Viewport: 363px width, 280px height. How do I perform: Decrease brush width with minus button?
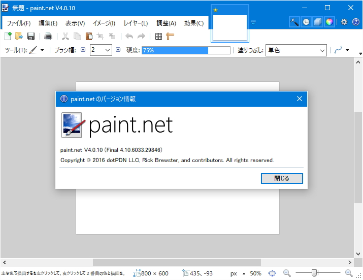click(x=83, y=50)
